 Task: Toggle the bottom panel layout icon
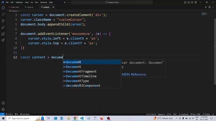pyautogui.click(x=189, y=2)
